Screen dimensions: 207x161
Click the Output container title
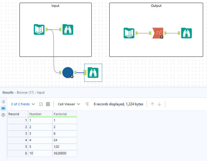coord(156,6)
